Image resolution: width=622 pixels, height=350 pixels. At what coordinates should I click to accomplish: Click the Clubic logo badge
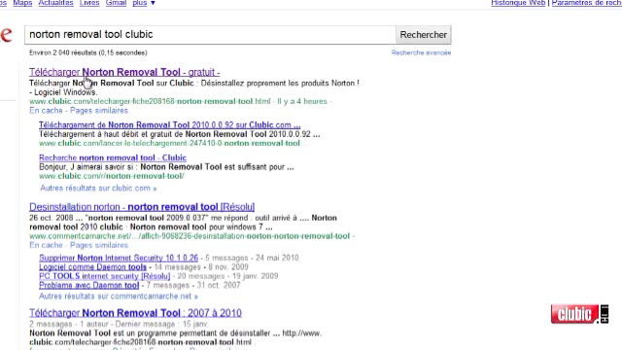(x=579, y=314)
